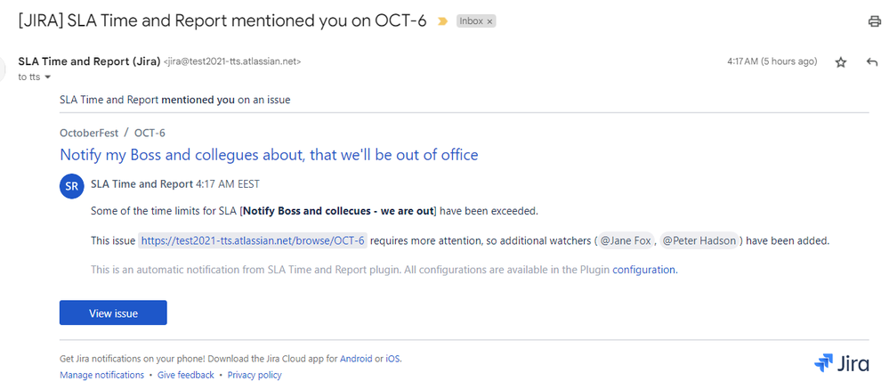Open the issue title link about Boss and collegues

269,154
